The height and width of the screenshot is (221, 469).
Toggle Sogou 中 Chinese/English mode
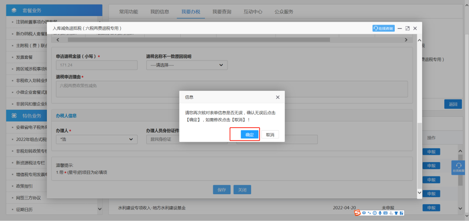click(364, 213)
